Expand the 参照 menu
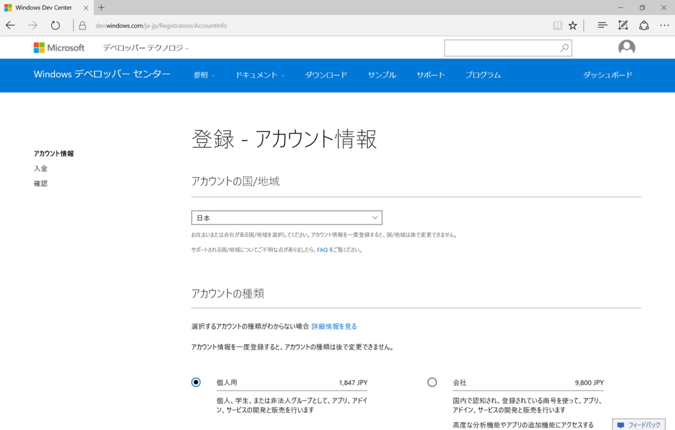Image resolution: width=675 pixels, height=430 pixels. (204, 75)
